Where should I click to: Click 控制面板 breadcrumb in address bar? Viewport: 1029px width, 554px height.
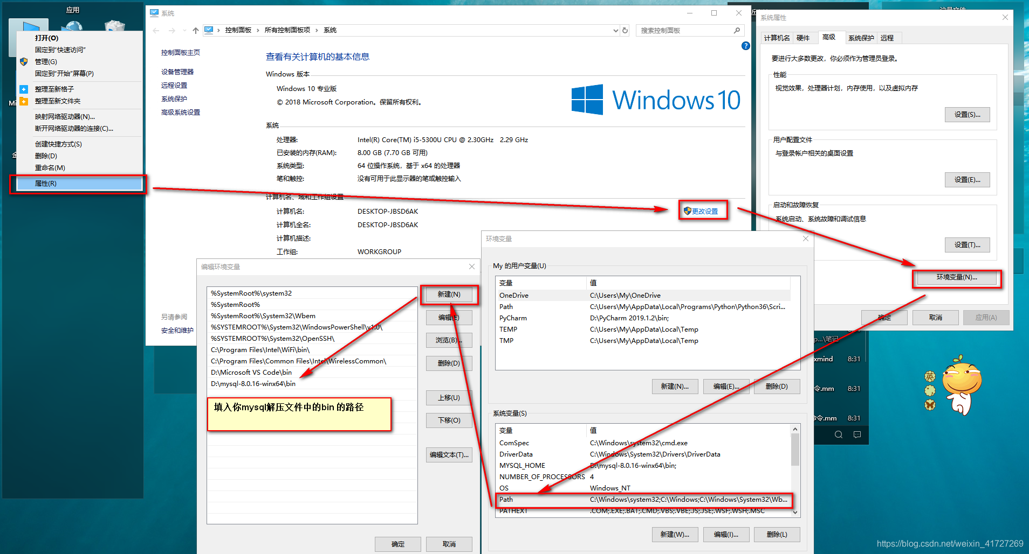coord(238,30)
